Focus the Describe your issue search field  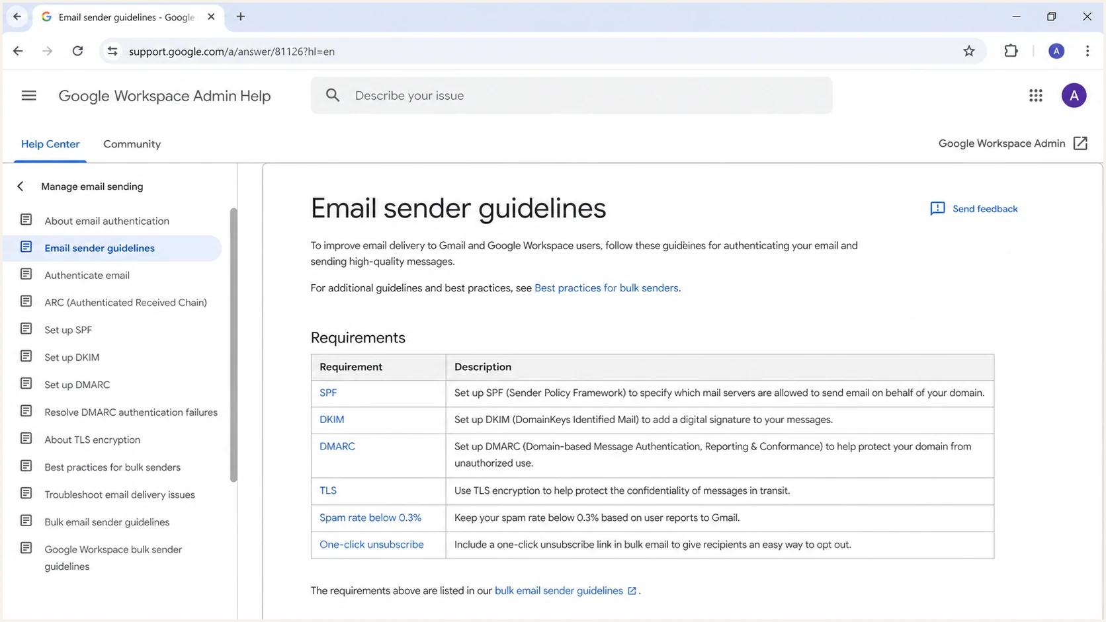pyautogui.click(x=572, y=95)
